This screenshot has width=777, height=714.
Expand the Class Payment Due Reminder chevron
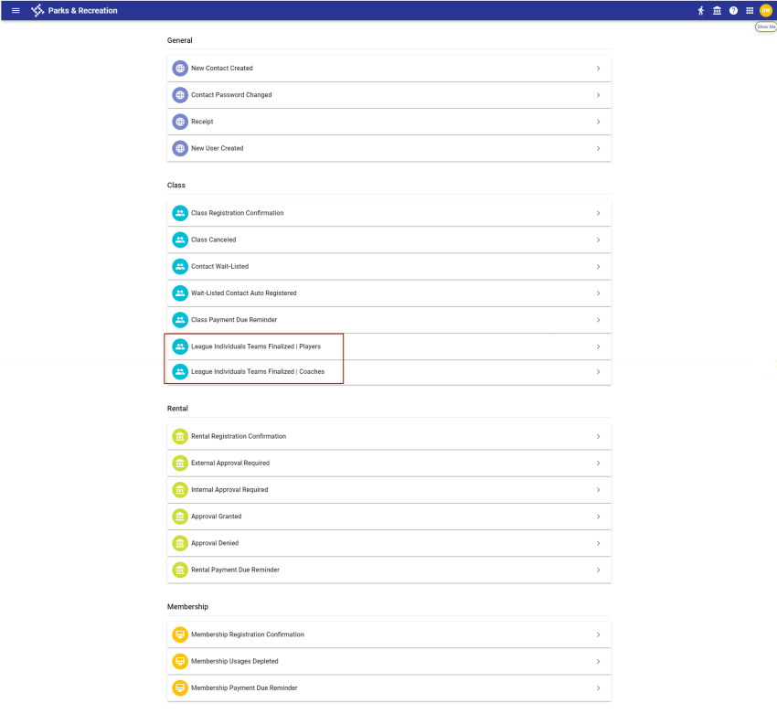[598, 320]
